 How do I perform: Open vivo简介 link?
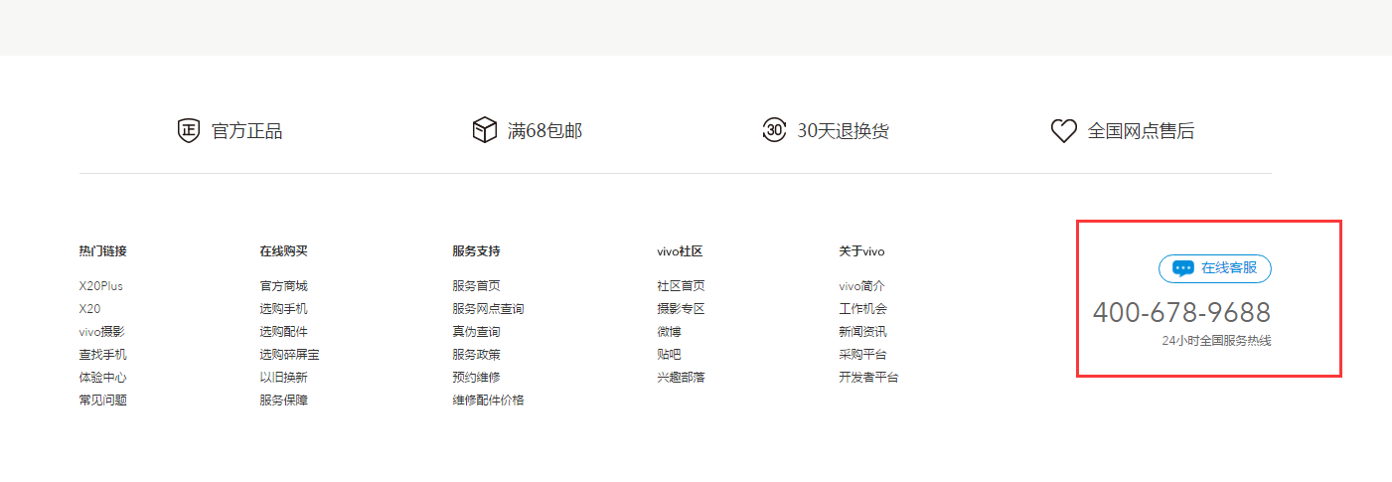(861, 286)
